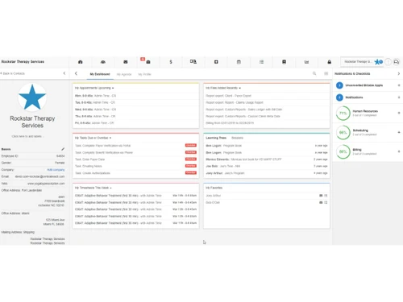Open the ID card and user icon

click(x=193, y=61)
